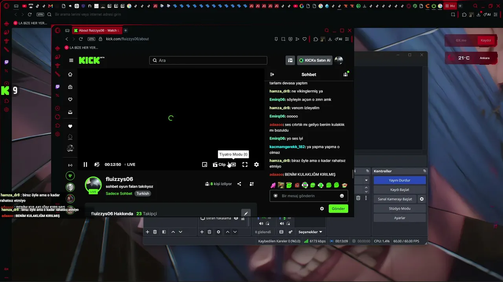Click the Yayını Durdur button in OBS

click(400, 180)
